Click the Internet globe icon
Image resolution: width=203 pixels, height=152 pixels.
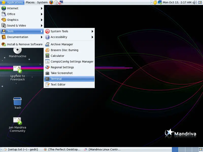tap(4, 8)
